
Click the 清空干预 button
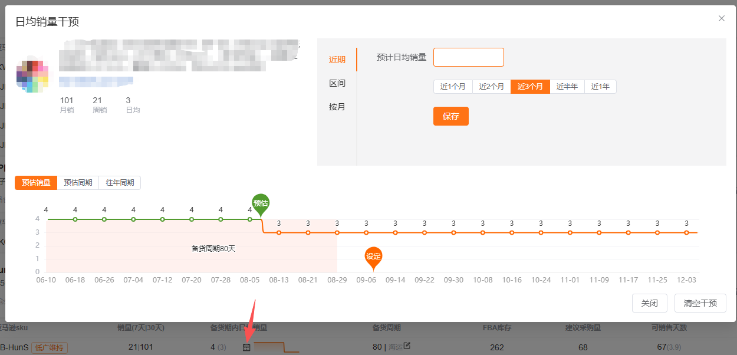click(700, 303)
